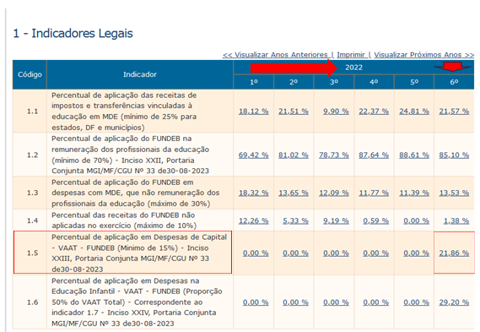Click the 4th bimester 0,00 % in row 1.6
This screenshot has width=480, height=332.
pyautogui.click(x=376, y=302)
